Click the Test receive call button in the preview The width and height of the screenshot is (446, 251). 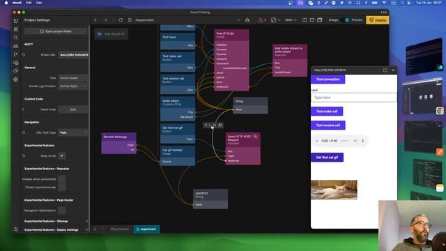point(328,125)
